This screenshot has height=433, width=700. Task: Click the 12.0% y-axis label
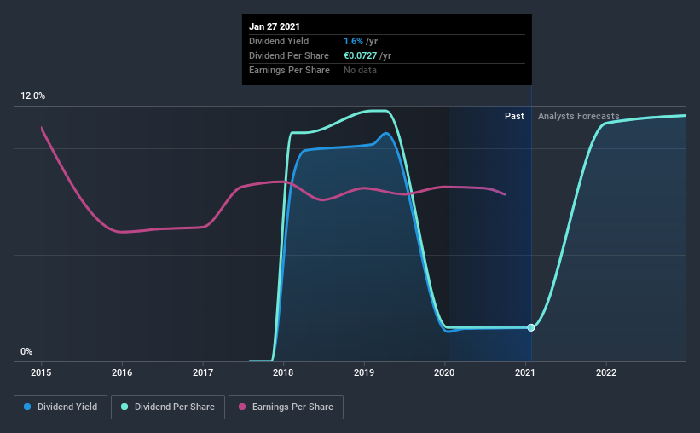click(x=32, y=96)
